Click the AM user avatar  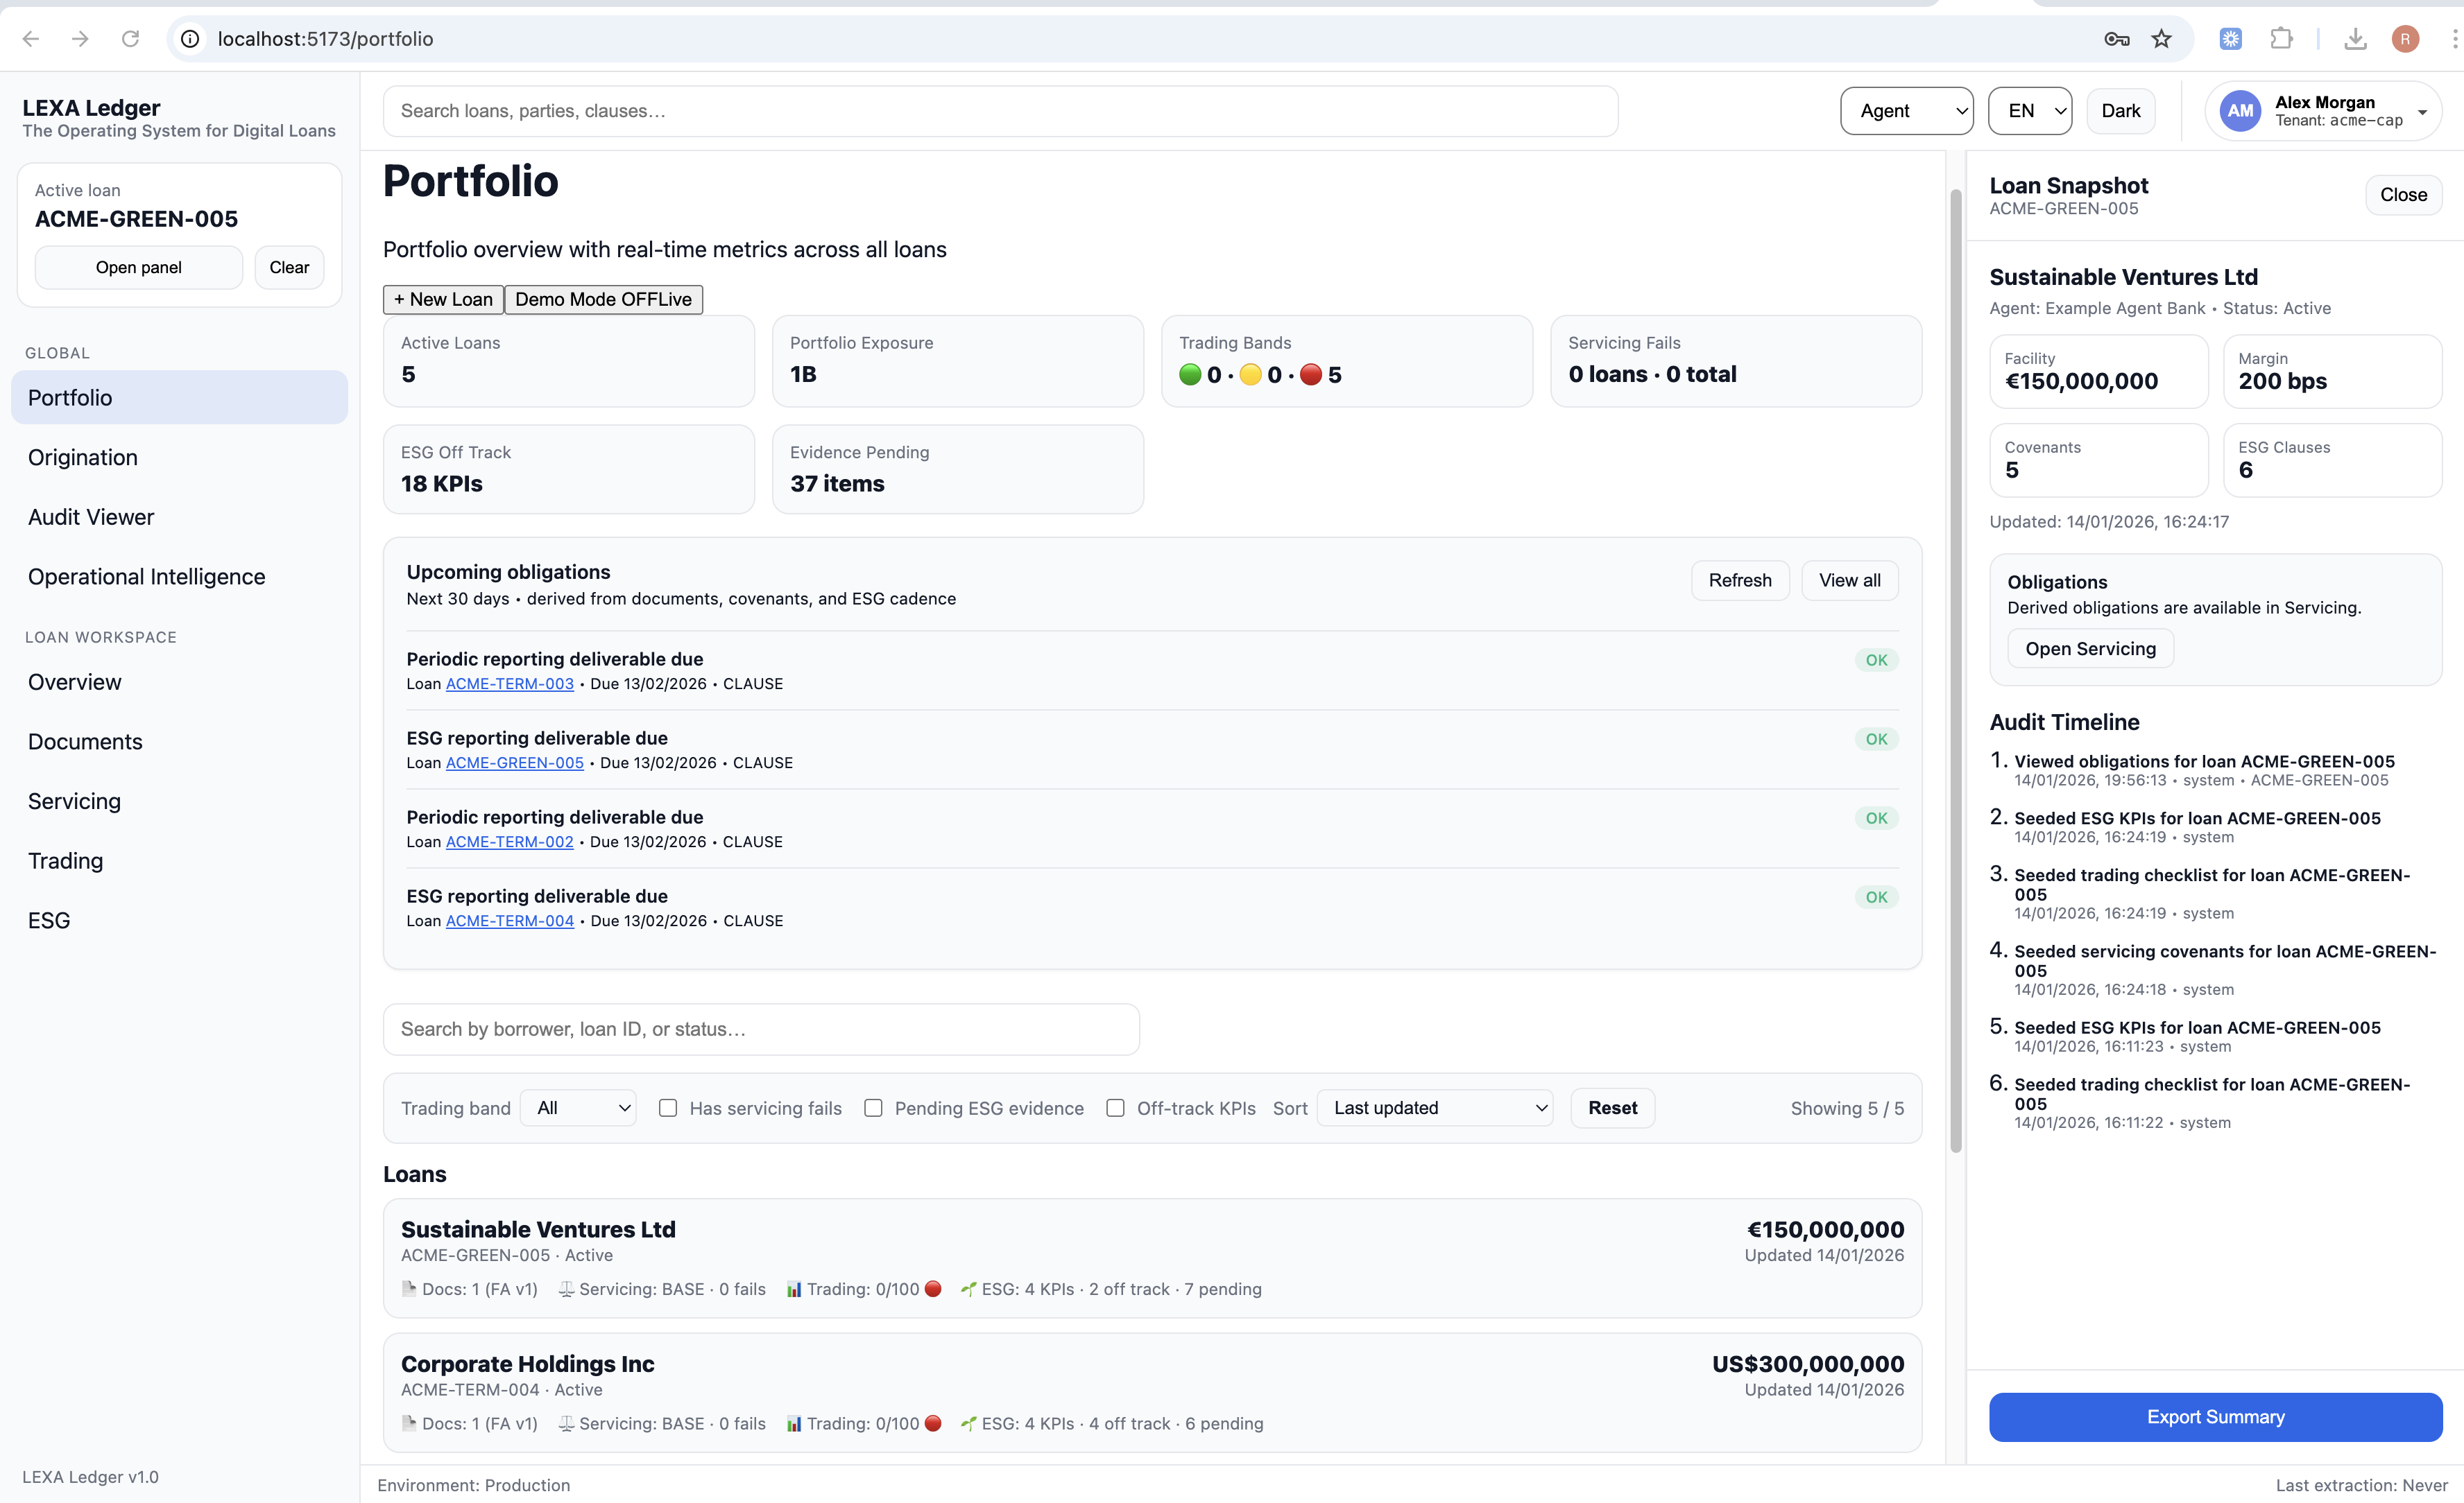click(2240, 111)
